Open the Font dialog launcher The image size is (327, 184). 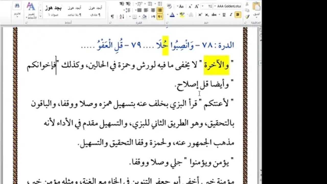point(167,22)
